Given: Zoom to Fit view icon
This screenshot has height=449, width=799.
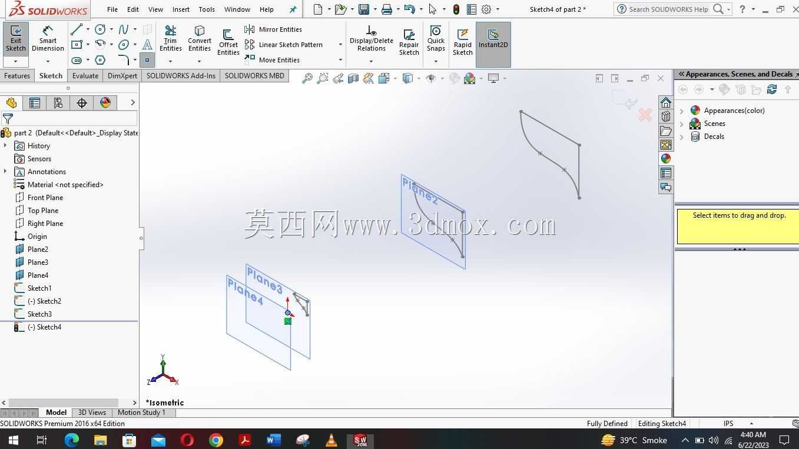Looking at the screenshot, I should (x=307, y=78).
